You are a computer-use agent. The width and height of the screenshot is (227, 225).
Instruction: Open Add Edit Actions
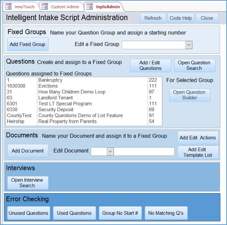point(198,138)
